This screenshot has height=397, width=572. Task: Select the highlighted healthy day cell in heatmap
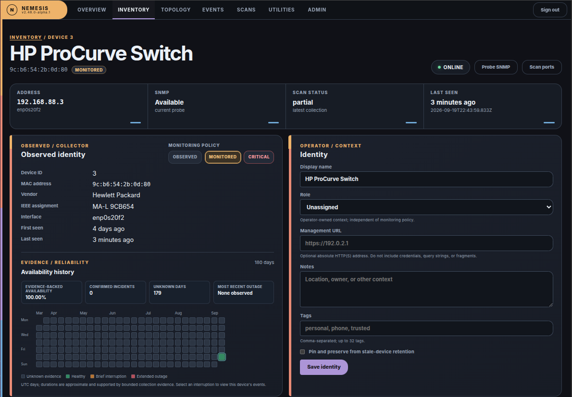(x=222, y=357)
